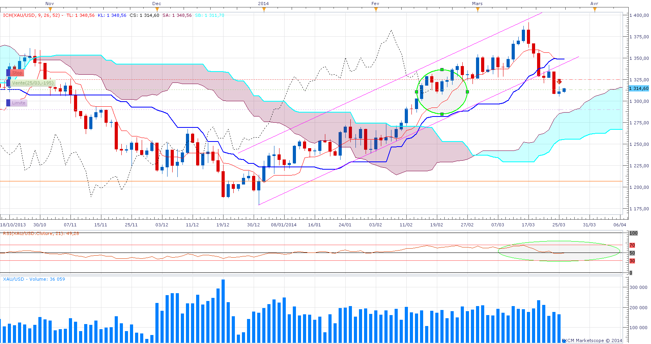Click the RSI 50 level tag
651x344 pixels.
tap(632, 253)
